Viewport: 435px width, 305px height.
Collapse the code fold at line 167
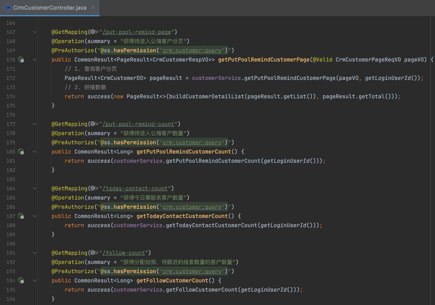[35, 32]
